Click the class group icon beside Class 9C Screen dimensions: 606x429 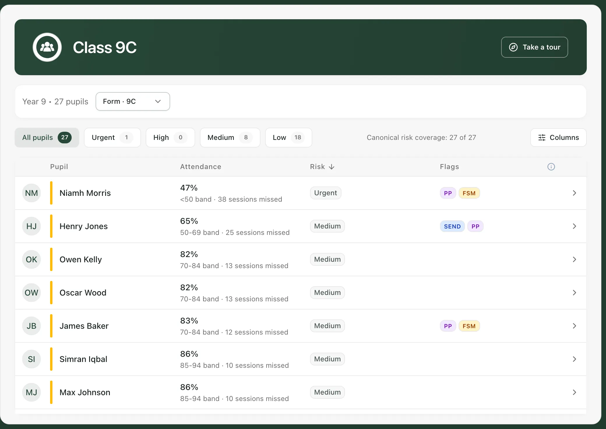[x=47, y=47]
